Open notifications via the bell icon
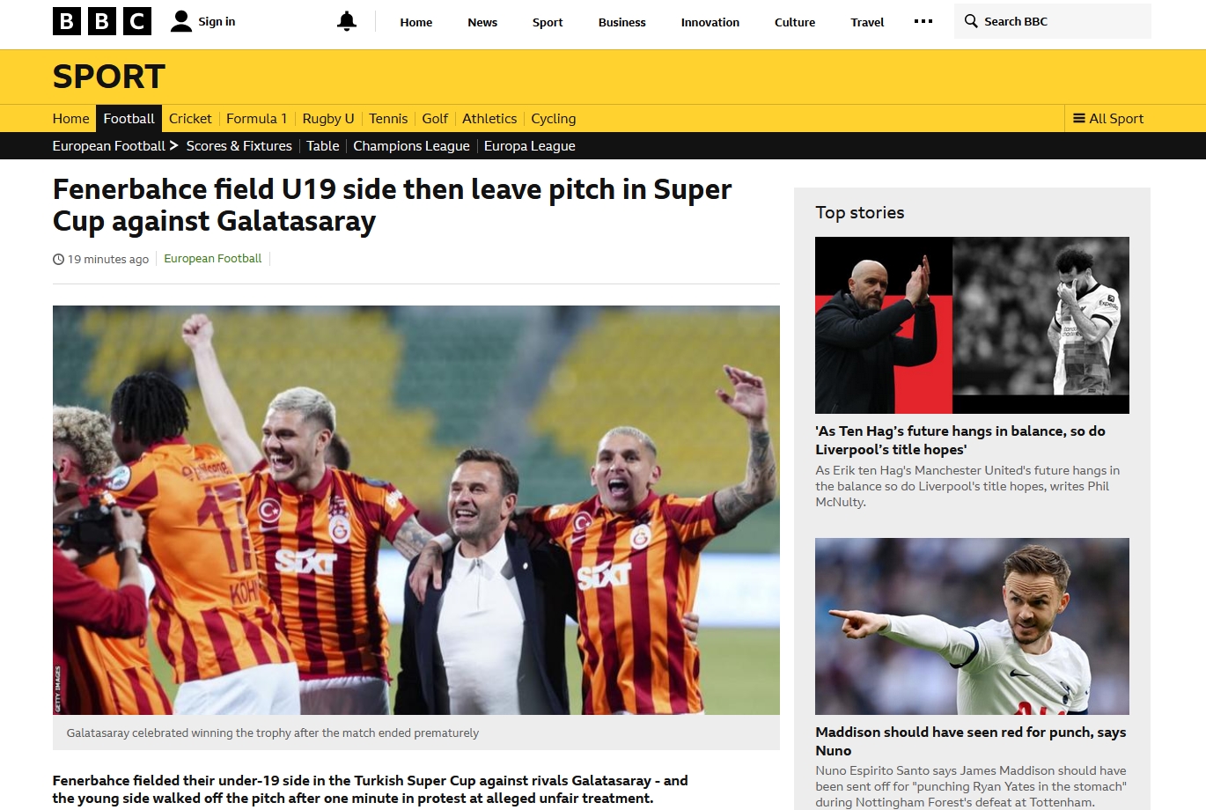Screen dimensions: 1206x810 347,21
